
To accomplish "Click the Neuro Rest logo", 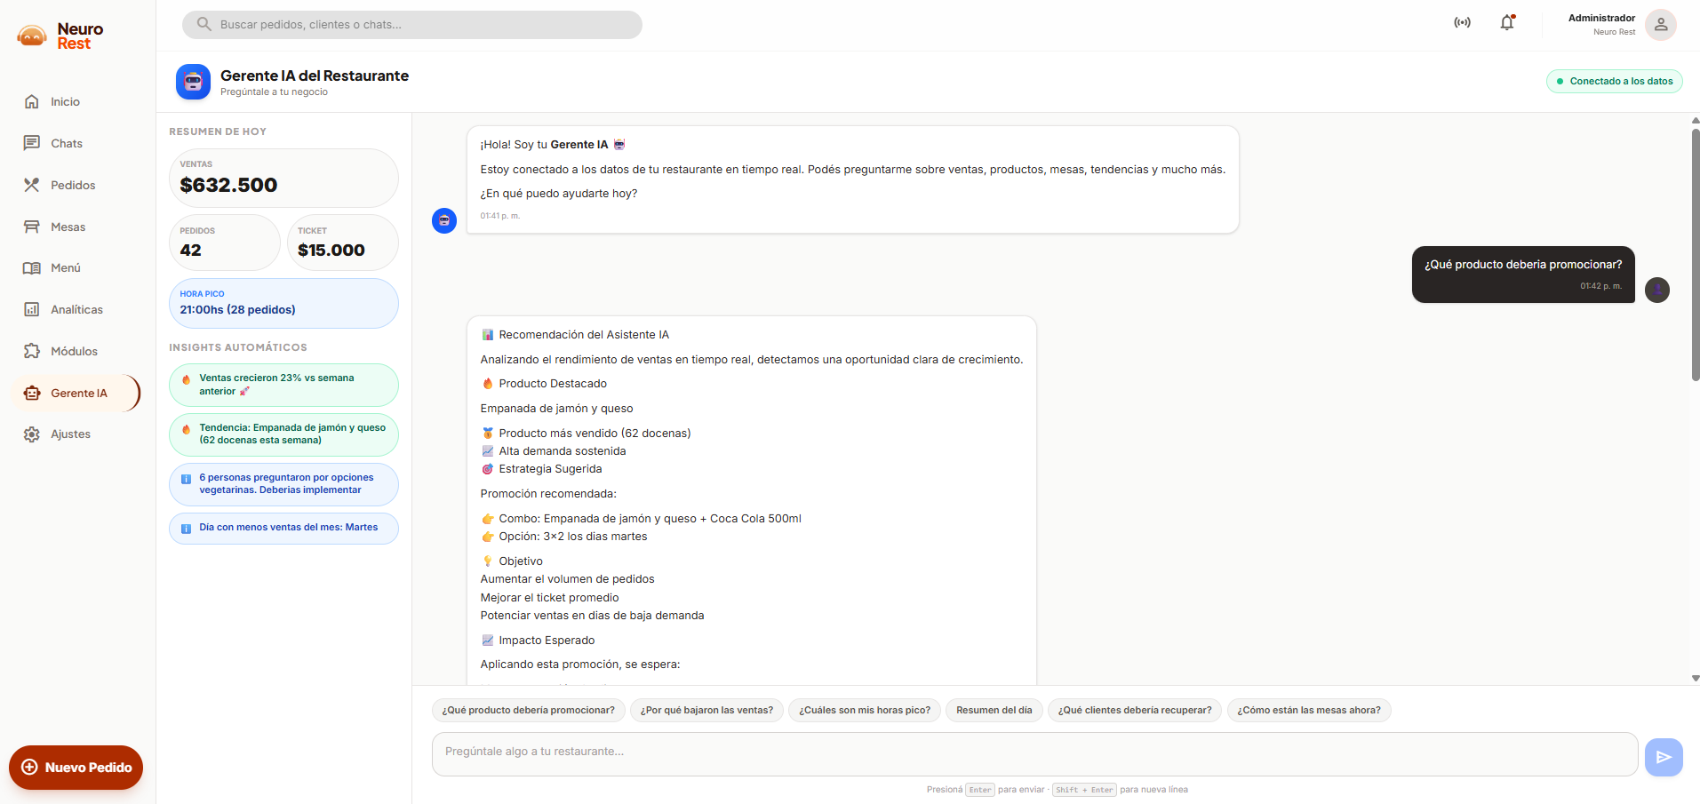I will pos(60,36).
